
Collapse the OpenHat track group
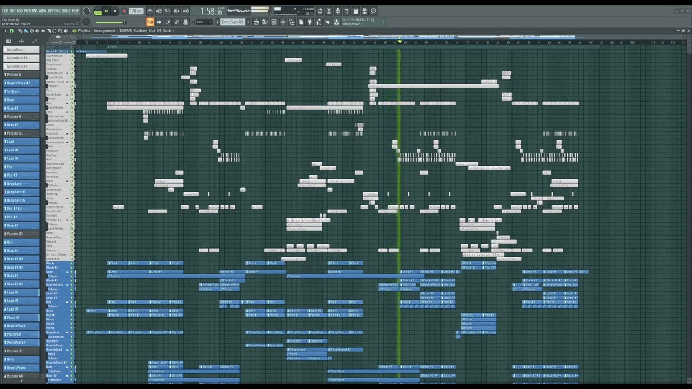click(68, 133)
